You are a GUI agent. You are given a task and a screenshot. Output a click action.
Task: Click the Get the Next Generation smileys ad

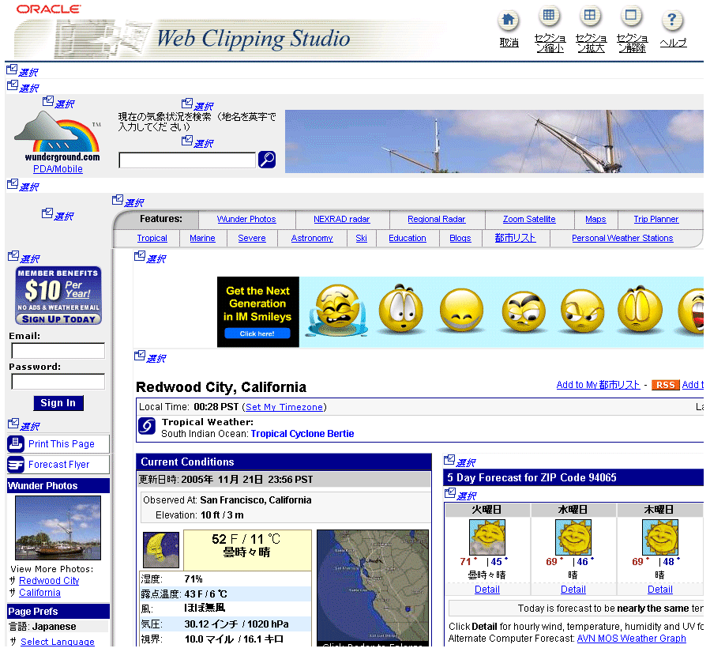(460, 312)
